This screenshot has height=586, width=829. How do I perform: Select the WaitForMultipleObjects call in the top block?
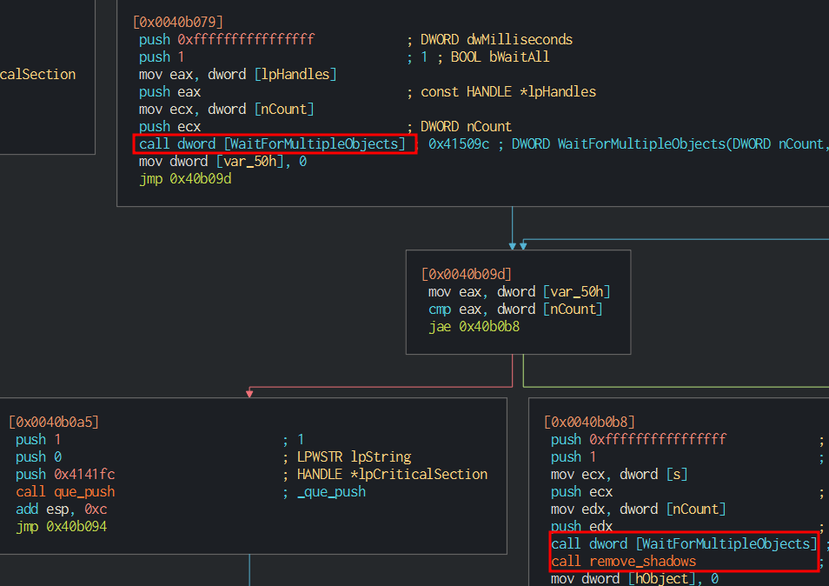coord(274,143)
